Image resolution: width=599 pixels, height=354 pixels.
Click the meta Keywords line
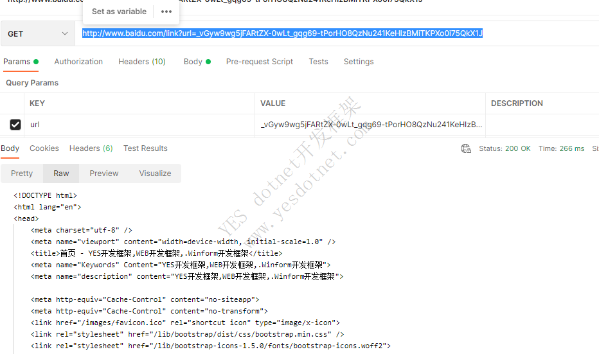tap(181, 265)
